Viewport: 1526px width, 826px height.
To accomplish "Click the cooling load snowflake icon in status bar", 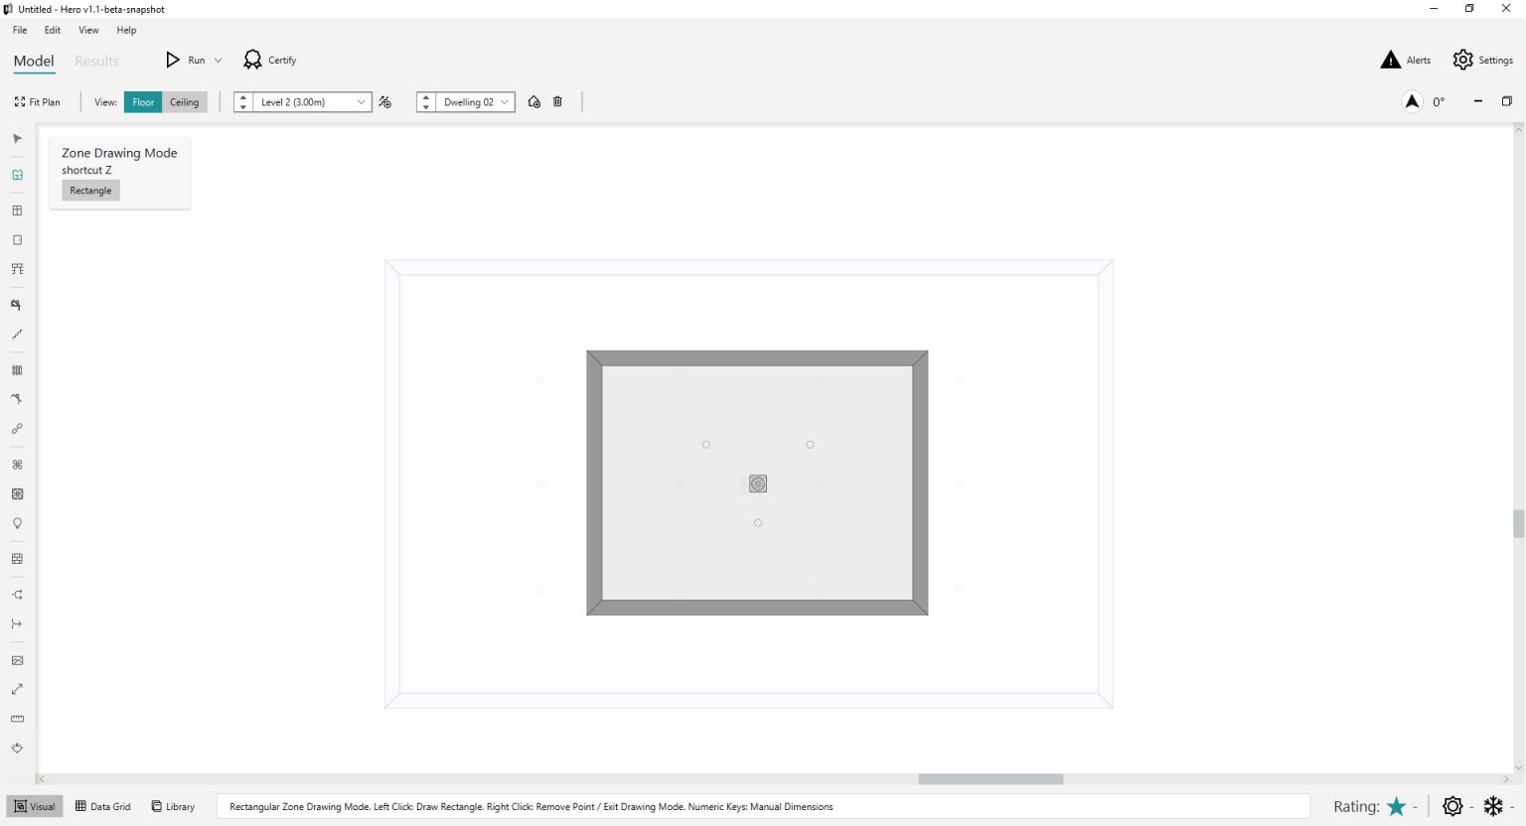I will (1493, 806).
